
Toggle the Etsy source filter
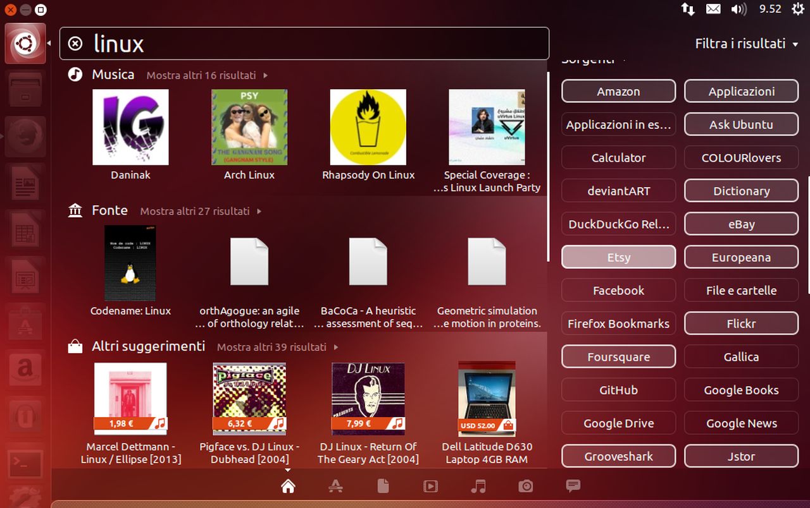[618, 257]
